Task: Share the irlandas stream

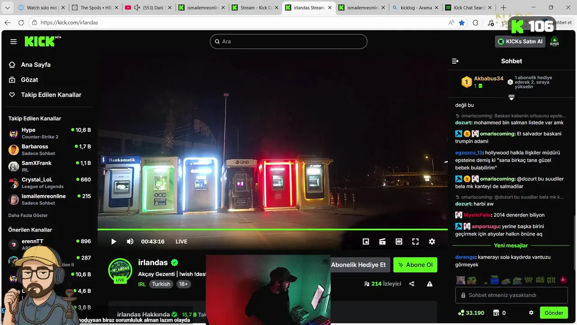Action: pos(412,284)
